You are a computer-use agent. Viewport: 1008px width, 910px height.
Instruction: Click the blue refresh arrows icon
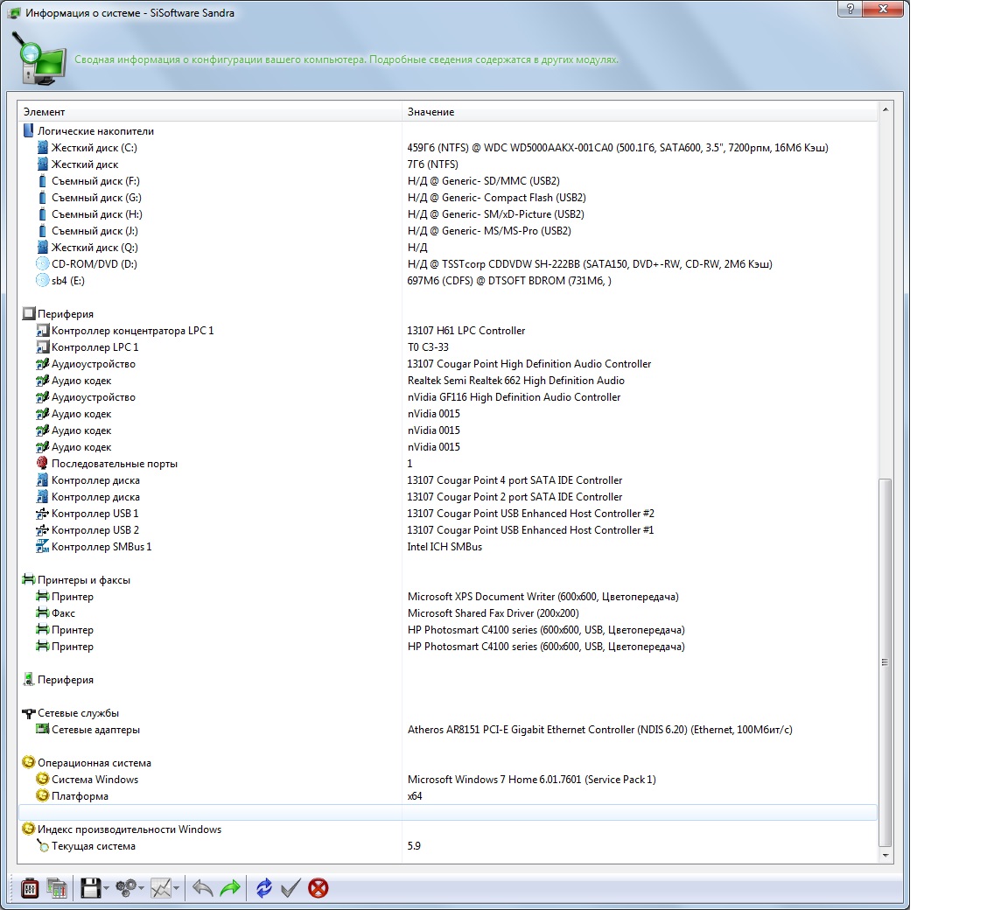263,888
